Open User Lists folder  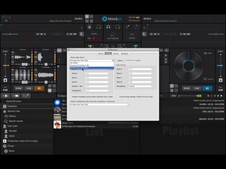click(12, 126)
